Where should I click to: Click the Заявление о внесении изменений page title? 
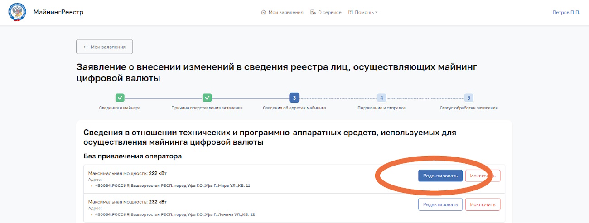[x=277, y=73]
